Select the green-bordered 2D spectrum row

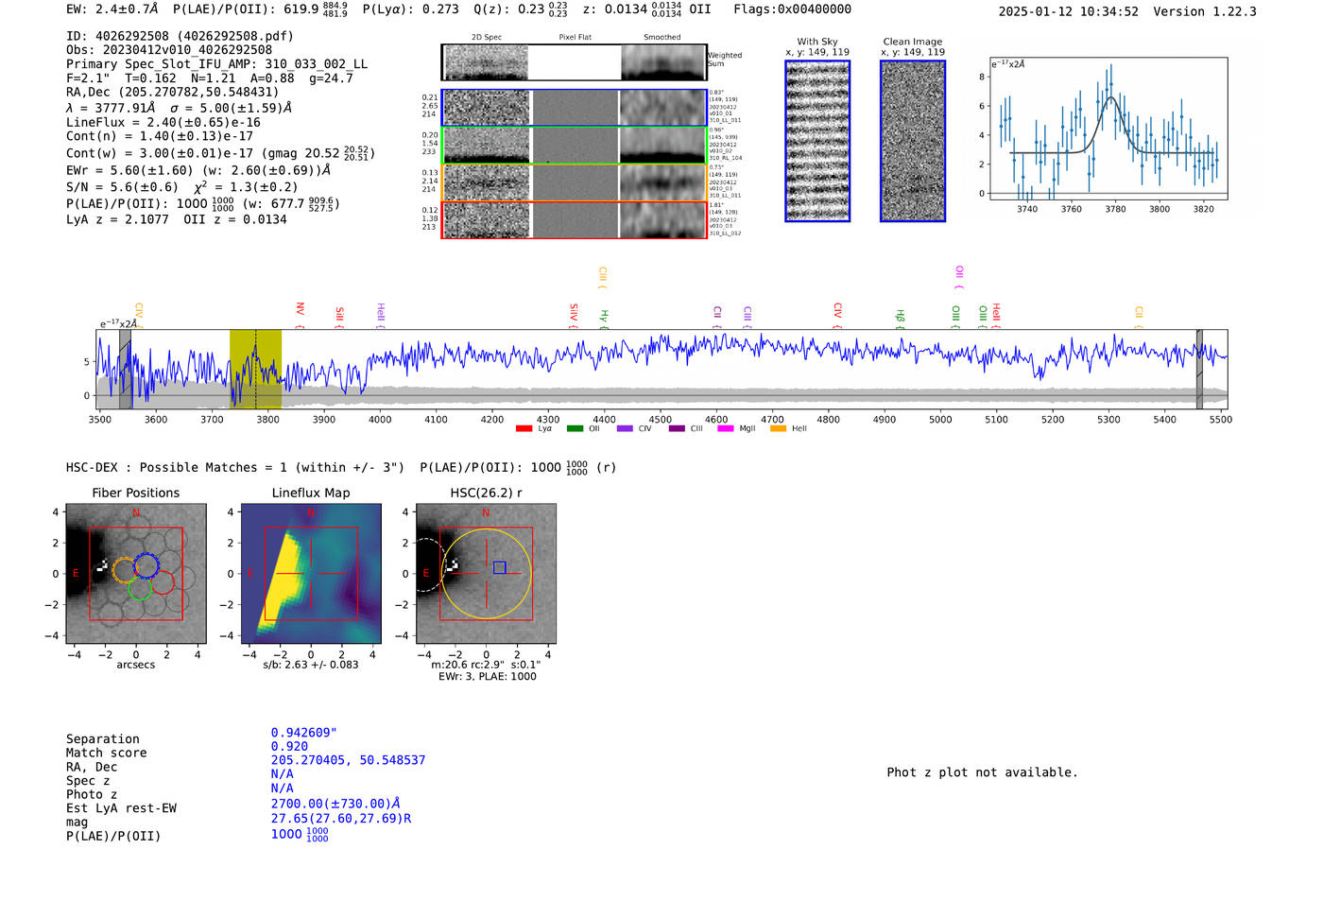tap(575, 146)
